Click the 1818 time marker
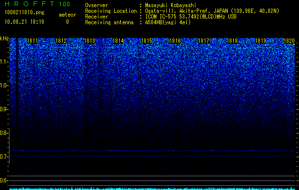The height and width of the screenshot is (190, 299). [x=232, y=41]
